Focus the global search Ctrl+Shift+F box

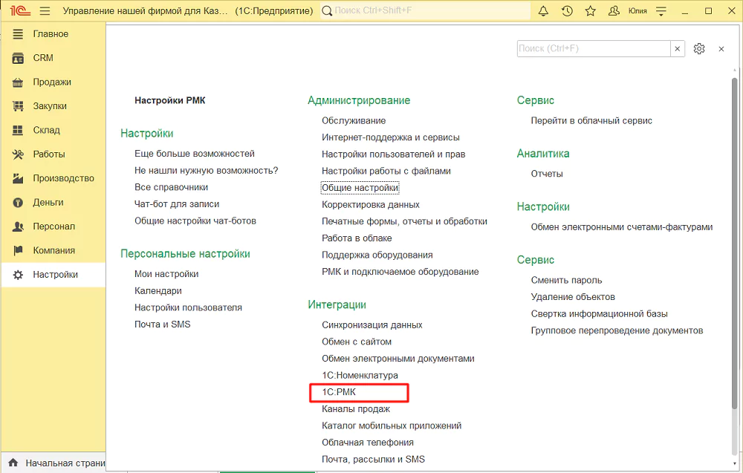coord(425,10)
